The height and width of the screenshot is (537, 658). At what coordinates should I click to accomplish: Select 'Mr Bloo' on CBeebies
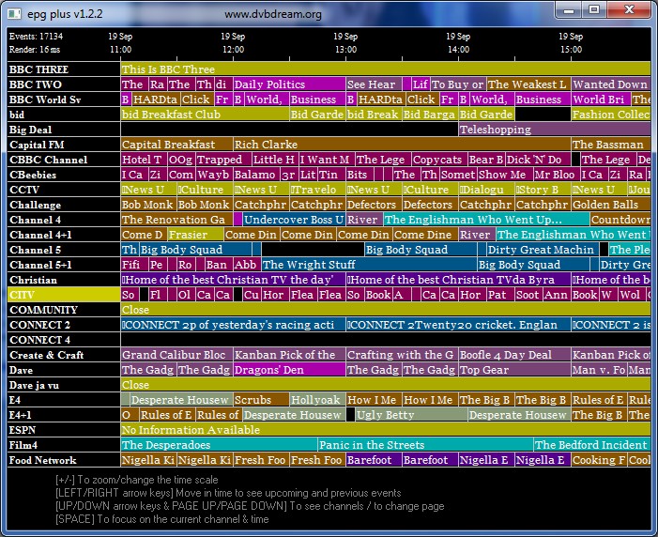tap(556, 175)
